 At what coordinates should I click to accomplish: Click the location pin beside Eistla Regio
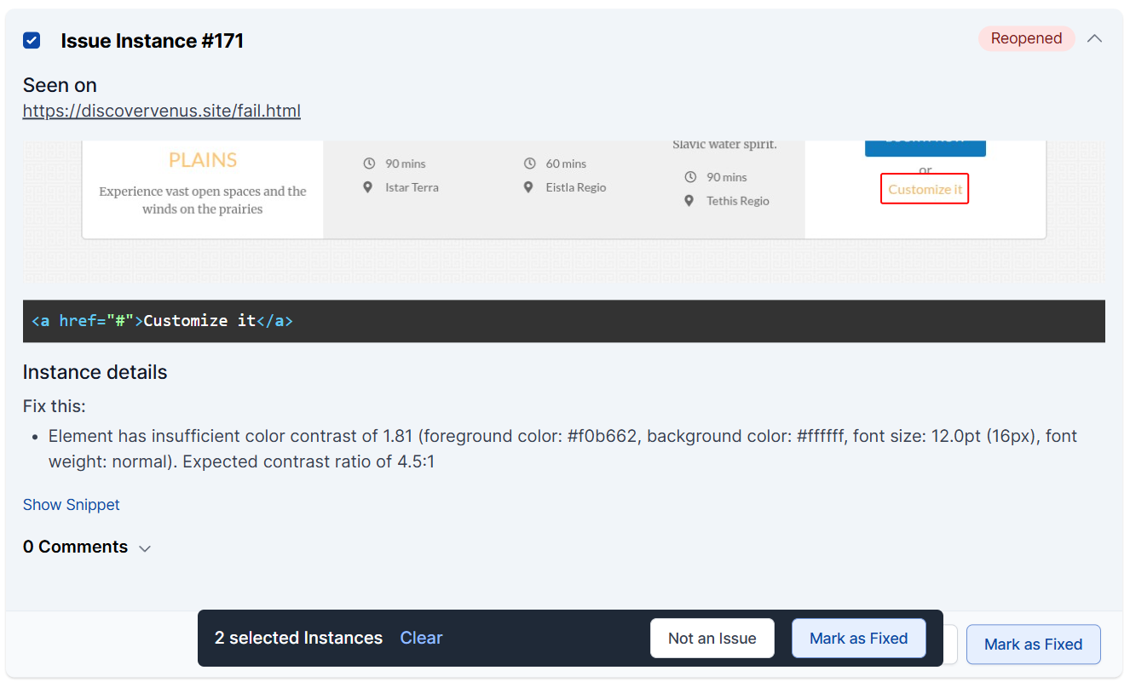coord(529,187)
